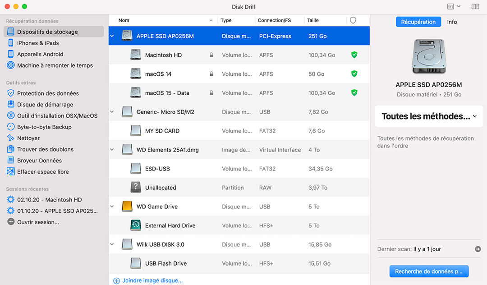The image size is (487, 285).
Task: Switch to the Récupération tab
Action: (418, 22)
